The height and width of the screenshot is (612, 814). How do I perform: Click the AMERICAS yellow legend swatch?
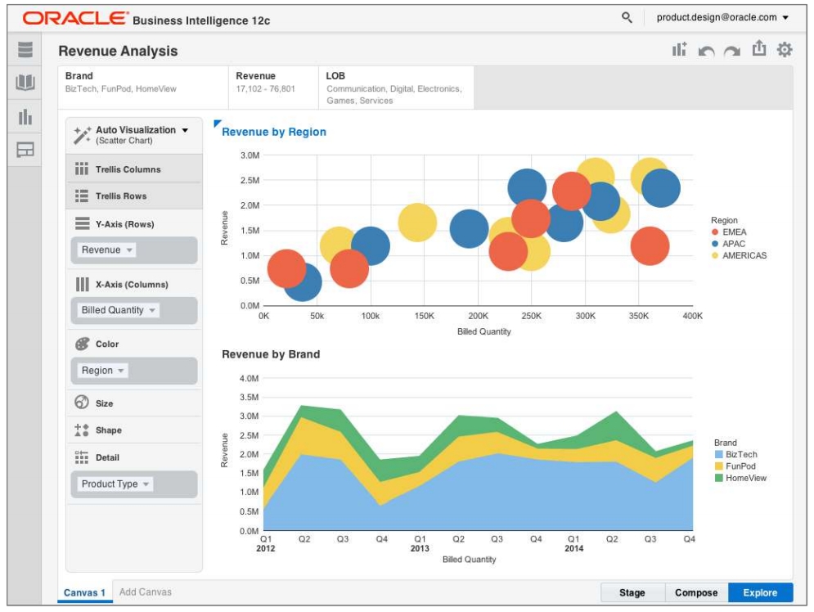pos(715,255)
